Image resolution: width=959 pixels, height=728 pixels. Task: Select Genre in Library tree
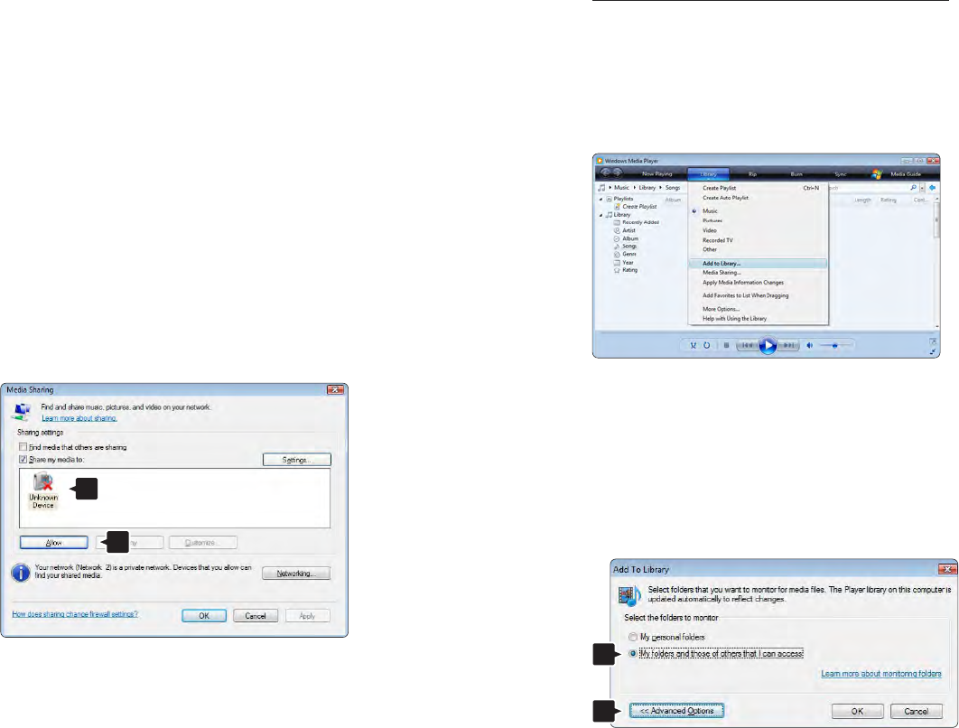[x=629, y=254]
